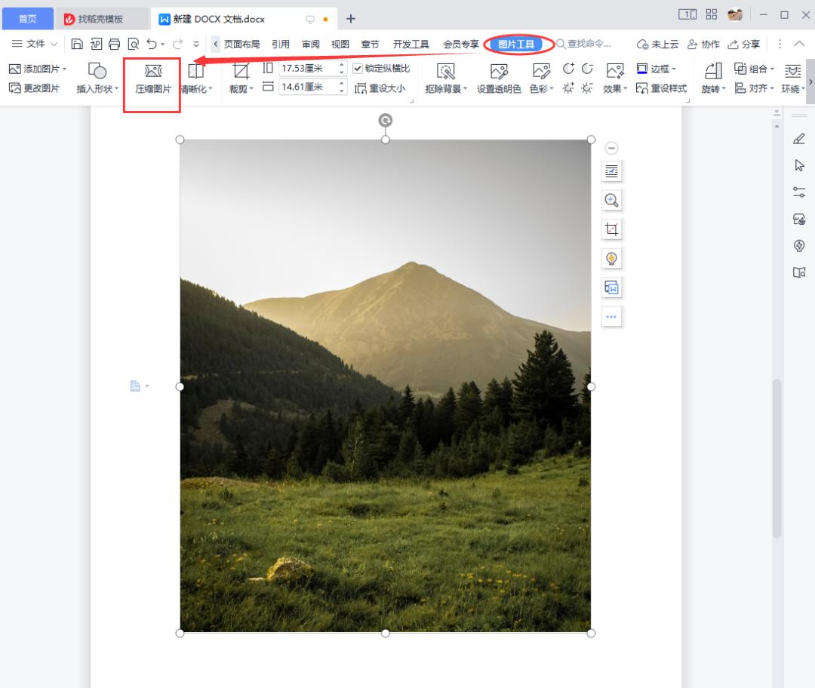
Task: Open the Effects (效果) dropdown
Action: pyautogui.click(x=615, y=88)
